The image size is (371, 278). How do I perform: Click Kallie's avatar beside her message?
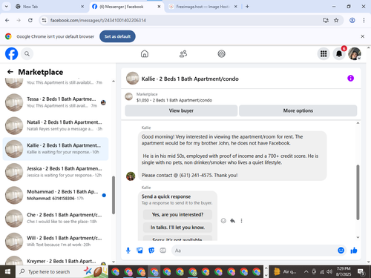(x=131, y=176)
